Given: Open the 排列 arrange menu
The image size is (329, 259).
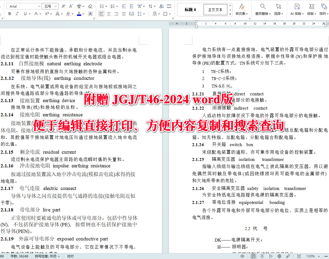Looking at the screenshot, I should pyautogui.click(x=324, y=9).
